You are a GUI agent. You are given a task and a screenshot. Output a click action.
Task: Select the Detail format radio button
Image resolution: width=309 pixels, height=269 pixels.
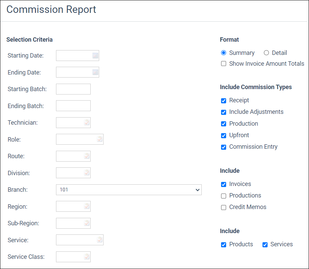point(266,53)
